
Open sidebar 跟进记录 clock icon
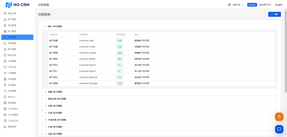[x=5, y=55]
